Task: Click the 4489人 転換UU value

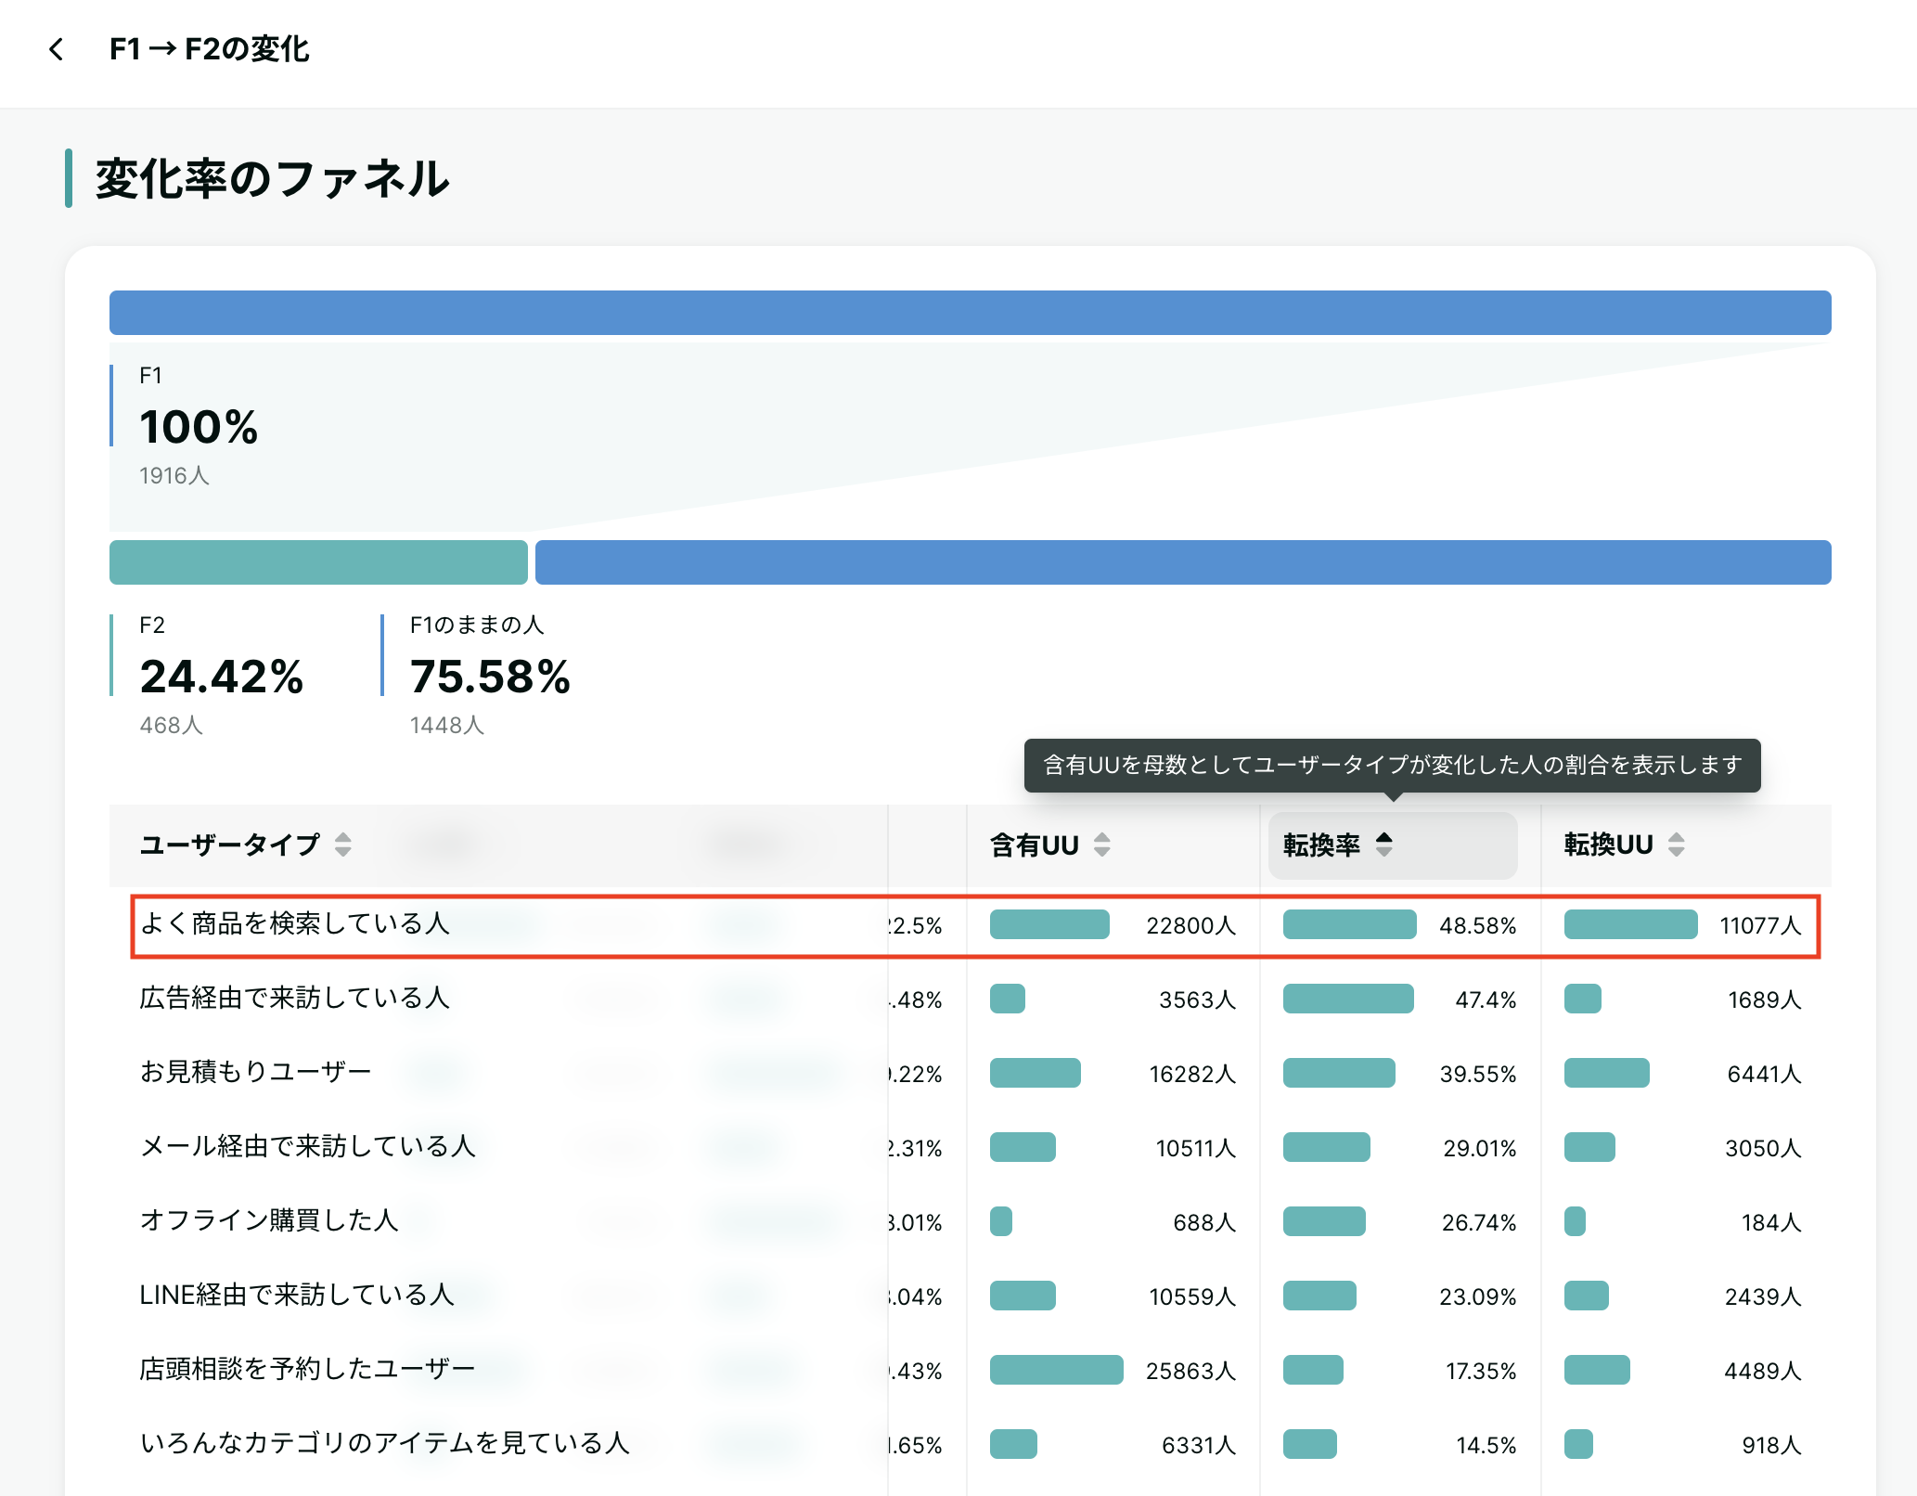Action: (x=1763, y=1371)
